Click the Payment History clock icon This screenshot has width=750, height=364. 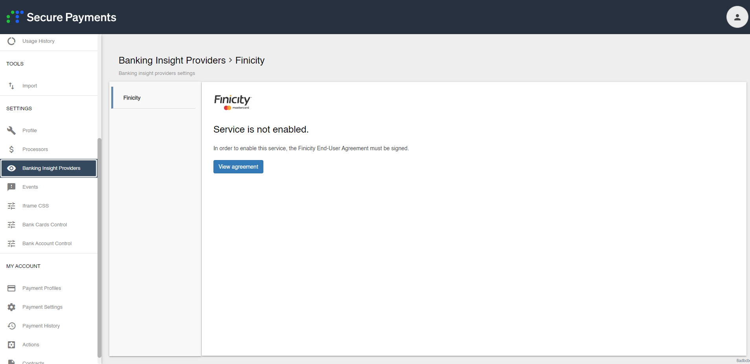click(11, 326)
